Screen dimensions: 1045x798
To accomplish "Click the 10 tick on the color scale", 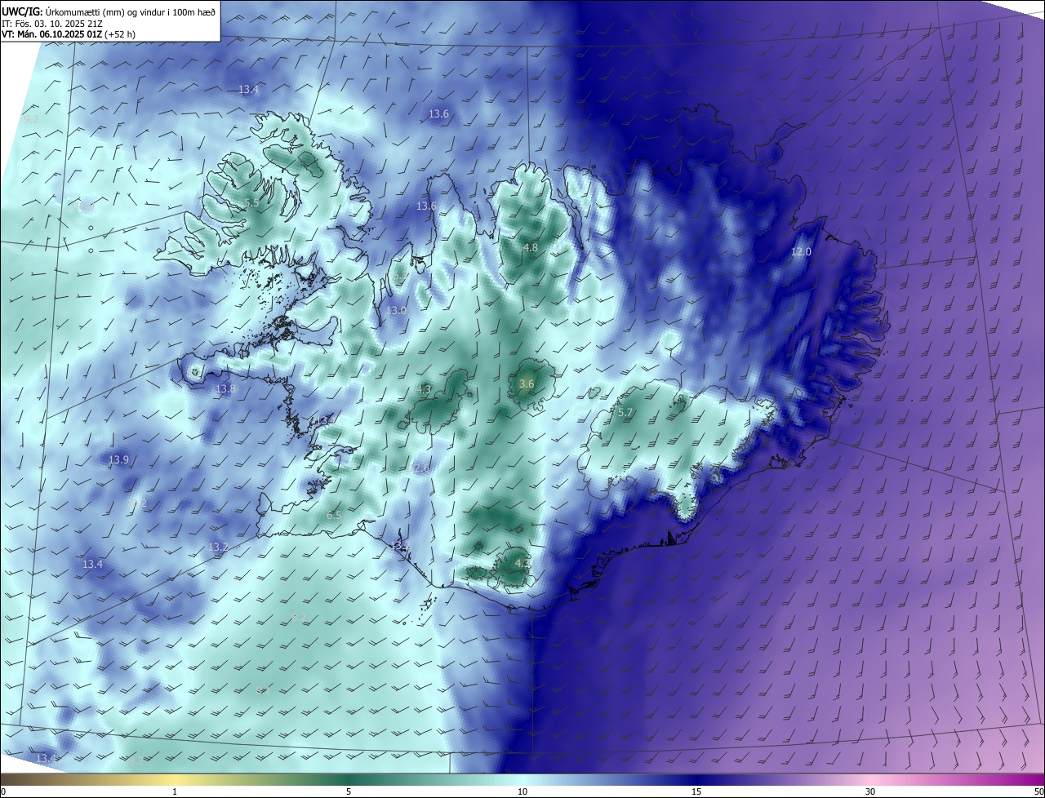I will click(x=522, y=791).
